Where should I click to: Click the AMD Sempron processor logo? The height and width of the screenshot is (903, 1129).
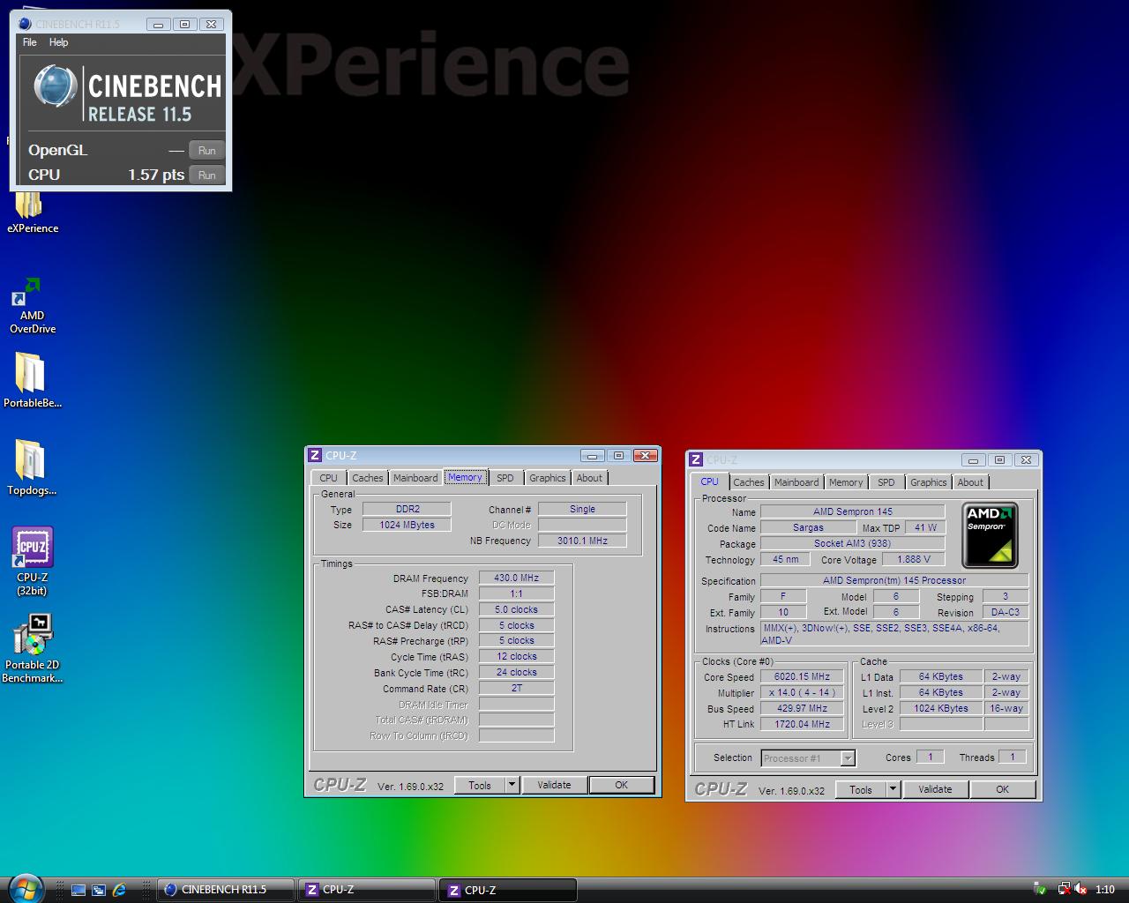(x=990, y=535)
